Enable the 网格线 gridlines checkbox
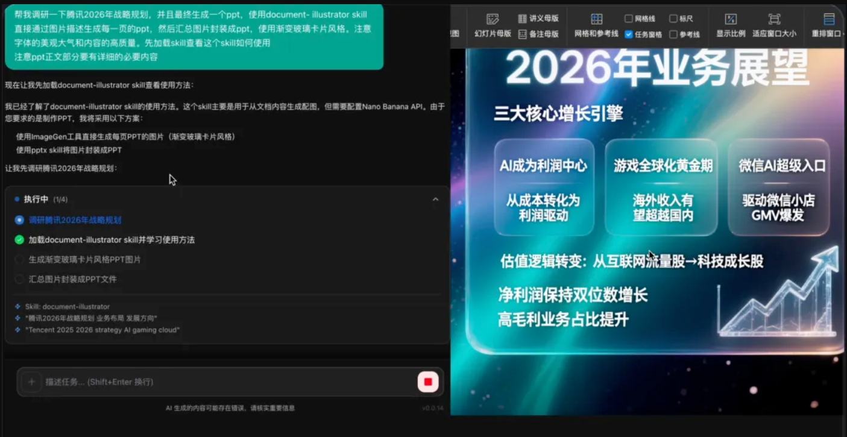The width and height of the screenshot is (847, 437). point(629,19)
